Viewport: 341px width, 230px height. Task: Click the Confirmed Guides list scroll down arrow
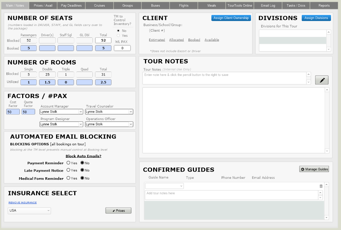[326, 217]
